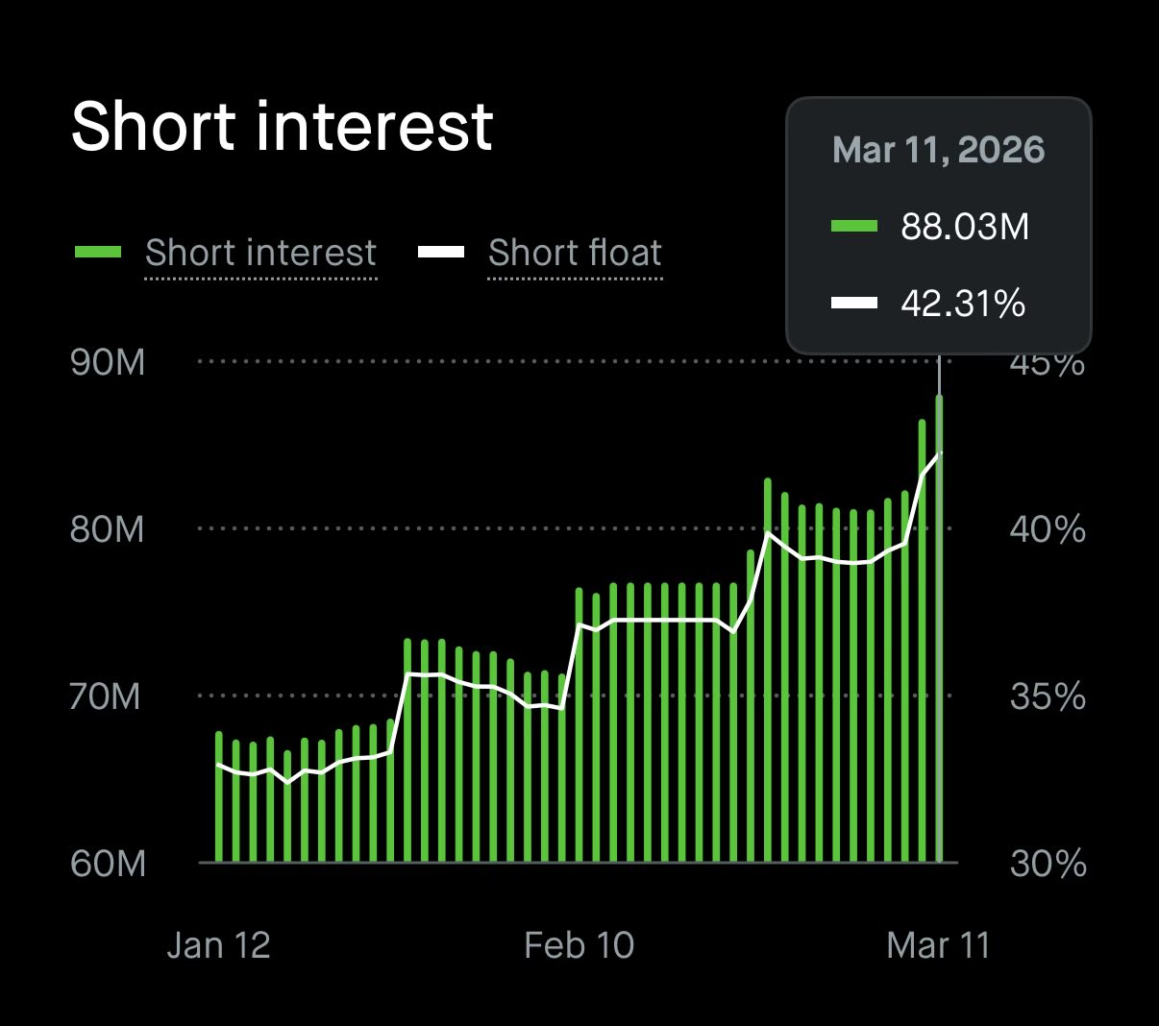The image size is (1159, 1026).
Task: Select the Feb 10 x-axis label
Action: pos(579,945)
